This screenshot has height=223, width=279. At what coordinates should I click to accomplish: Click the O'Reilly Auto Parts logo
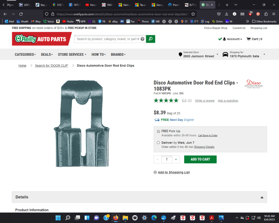pyautogui.click(x=42, y=39)
